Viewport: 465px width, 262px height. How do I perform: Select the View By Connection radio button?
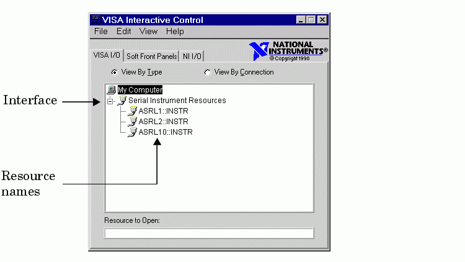coord(207,72)
